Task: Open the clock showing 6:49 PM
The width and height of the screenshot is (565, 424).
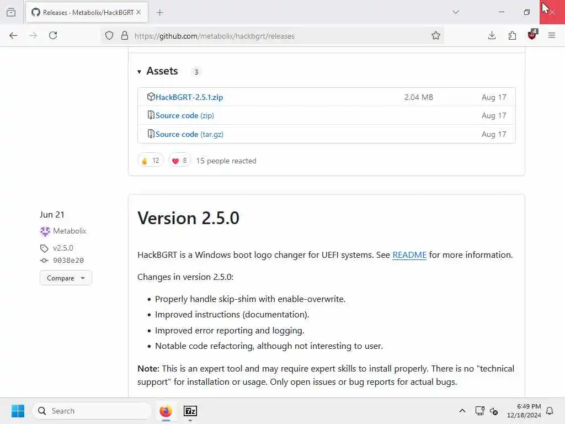Action: 524,411
